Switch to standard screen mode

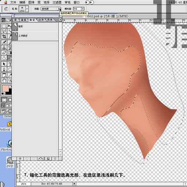3,106
